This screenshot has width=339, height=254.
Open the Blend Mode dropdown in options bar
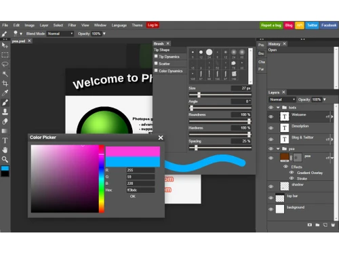tap(60, 34)
